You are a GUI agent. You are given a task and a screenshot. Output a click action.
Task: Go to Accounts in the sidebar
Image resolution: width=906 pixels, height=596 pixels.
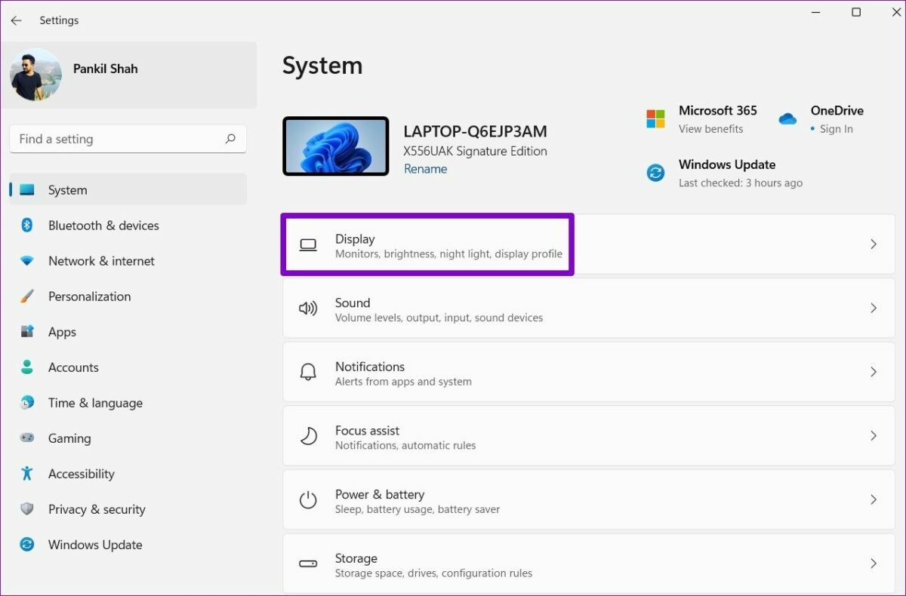[x=73, y=367]
